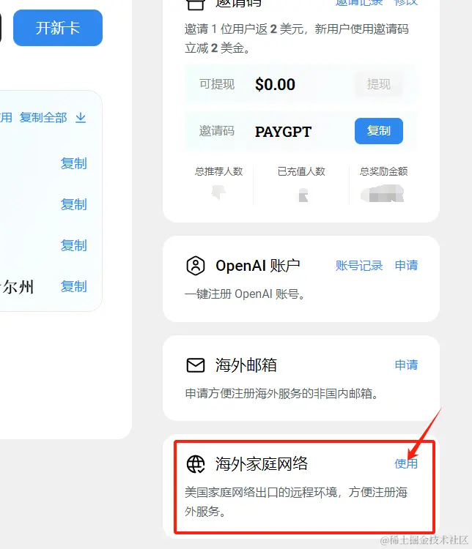Viewport: 472px width, 549px height.
Task: Click the blue 复制 button beside PAYGPT
Action: (x=379, y=131)
